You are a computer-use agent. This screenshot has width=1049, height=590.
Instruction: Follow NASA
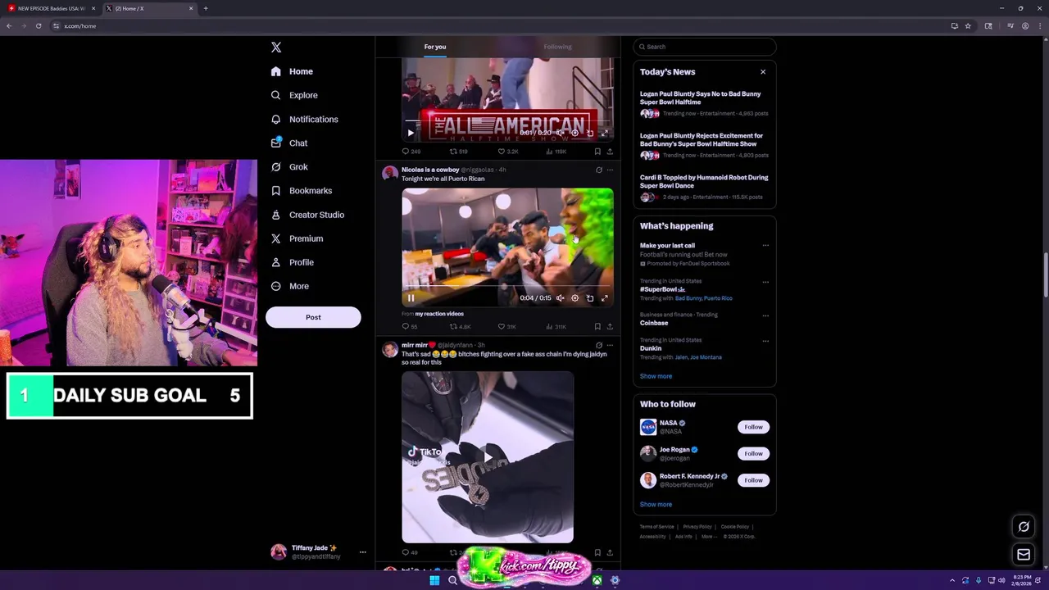click(753, 427)
